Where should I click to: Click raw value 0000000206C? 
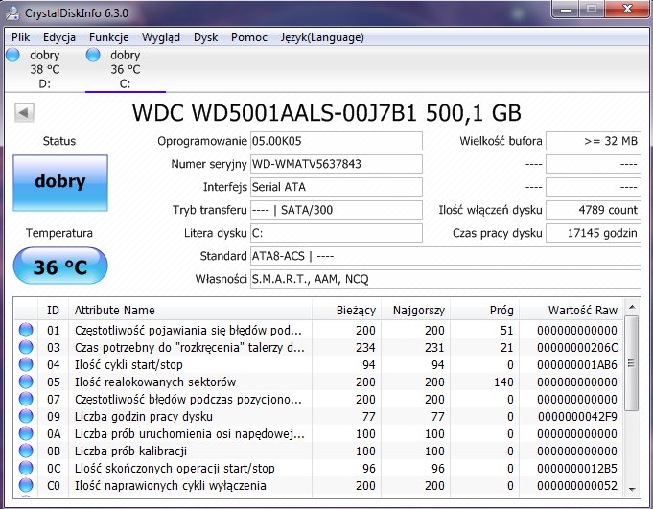[x=577, y=348]
